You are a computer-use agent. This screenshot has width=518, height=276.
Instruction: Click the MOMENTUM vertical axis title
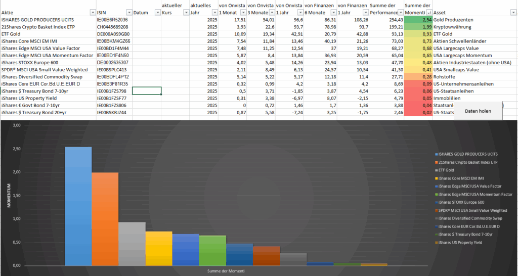point(9,197)
